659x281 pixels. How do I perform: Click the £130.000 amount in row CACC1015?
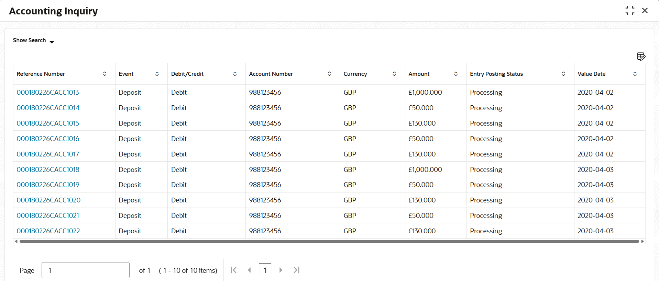coord(422,123)
